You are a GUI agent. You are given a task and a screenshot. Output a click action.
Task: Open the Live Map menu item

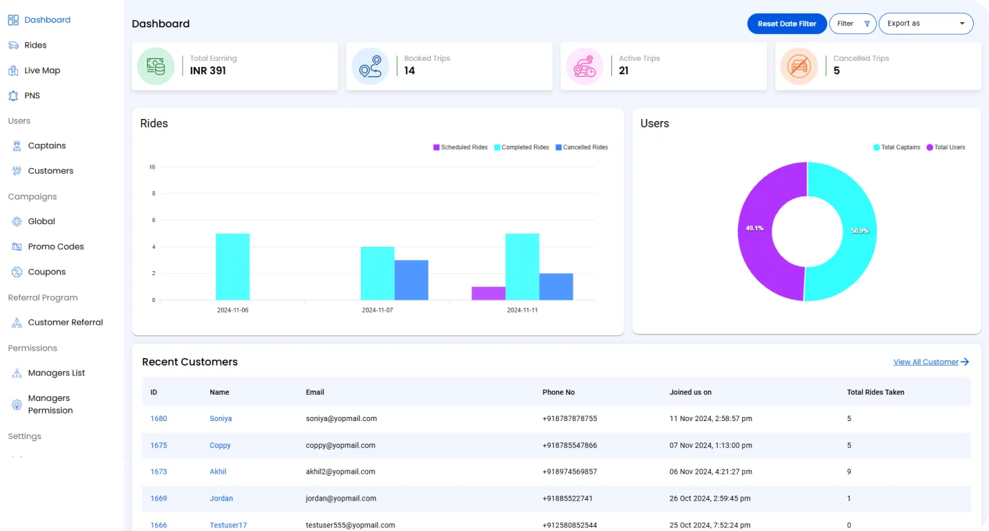point(42,71)
